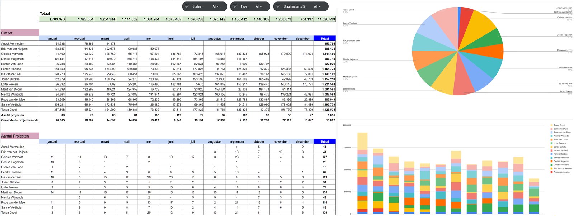This screenshot has width=574, height=216.
Task: Click the filter icon on the Slagingskans % slicer
Action: [x=278, y=6]
